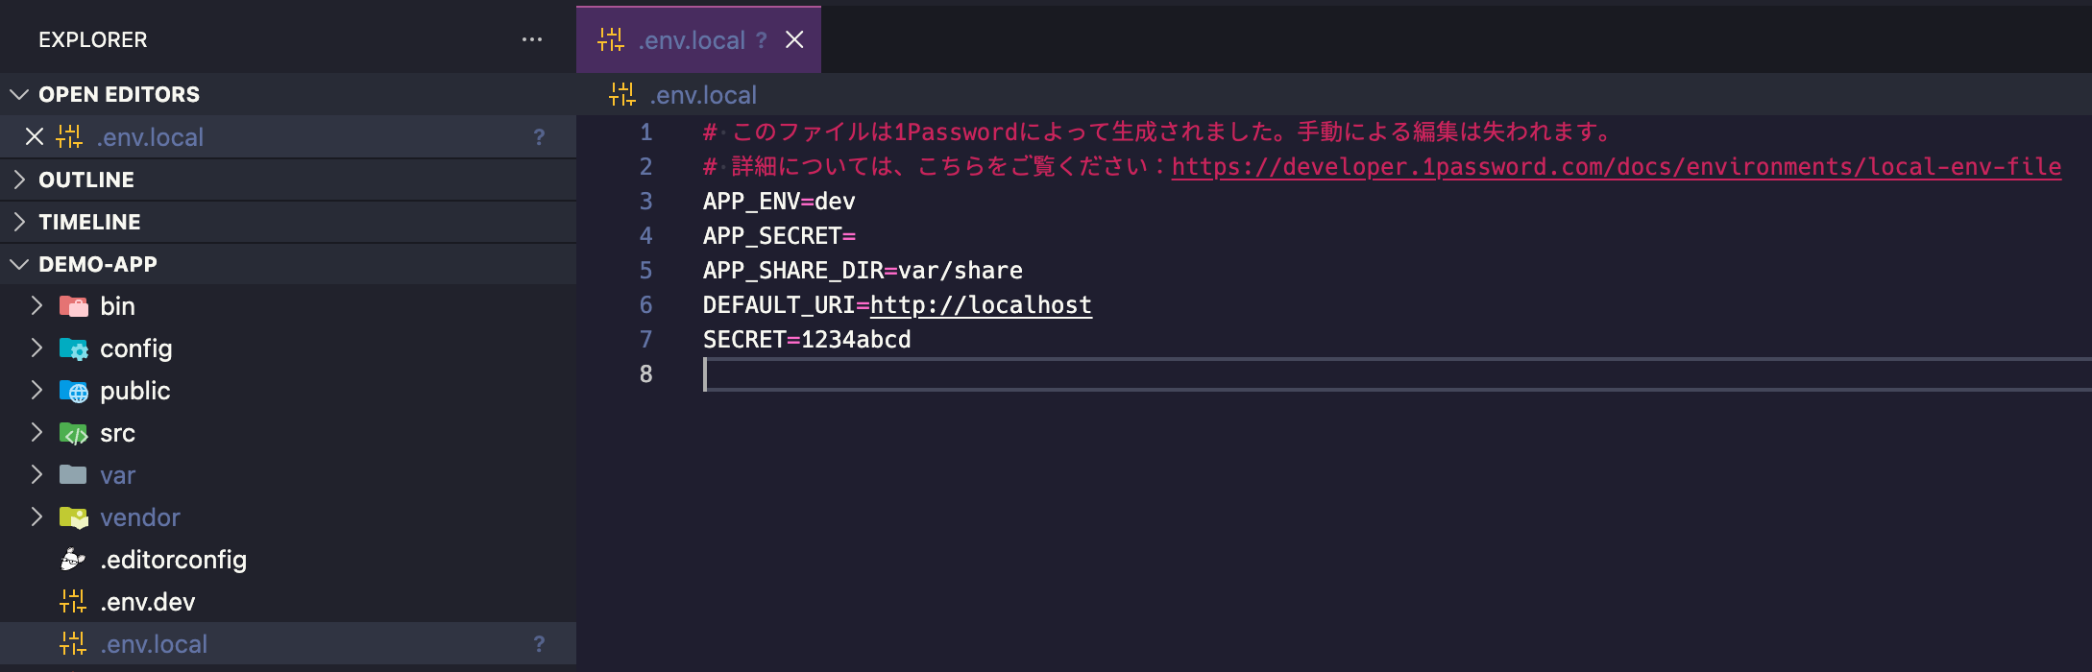The width and height of the screenshot is (2092, 672).
Task: Click the bin folder icon
Action: pyautogui.click(x=74, y=306)
